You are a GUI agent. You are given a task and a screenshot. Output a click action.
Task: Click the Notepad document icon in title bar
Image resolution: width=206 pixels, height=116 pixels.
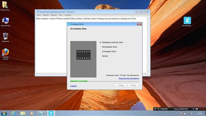(37, 12)
